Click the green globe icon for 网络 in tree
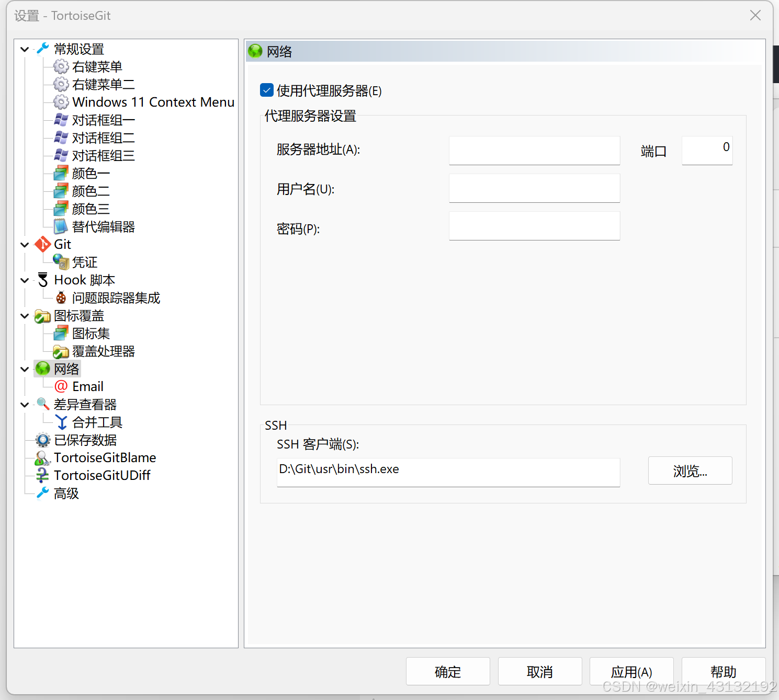Screen dimensions: 779x700 tap(42, 369)
